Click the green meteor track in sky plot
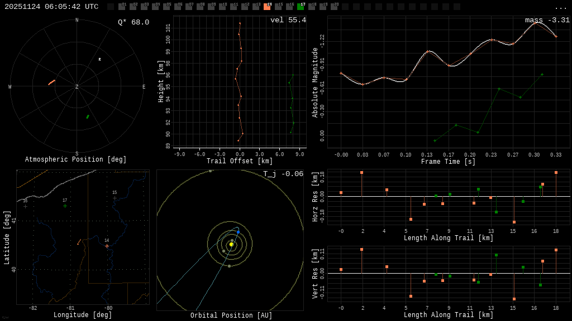Viewport: 572px width, 321px height. pyautogui.click(x=88, y=117)
